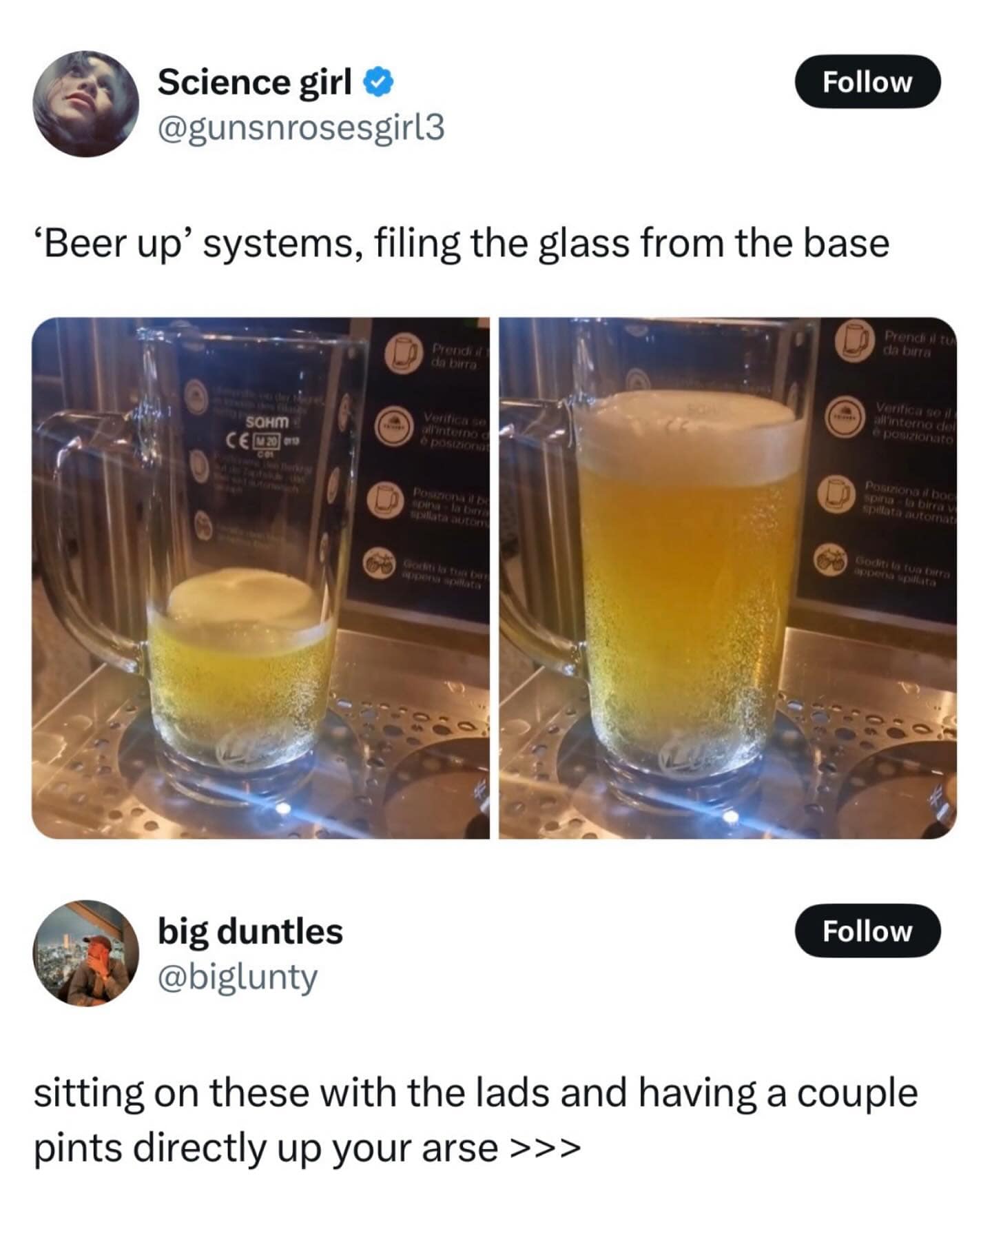Click the big duntles reply text
This screenshot has width=992, height=1238.
pos(475,1120)
